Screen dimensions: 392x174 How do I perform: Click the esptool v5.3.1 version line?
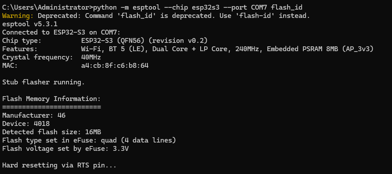point(30,24)
